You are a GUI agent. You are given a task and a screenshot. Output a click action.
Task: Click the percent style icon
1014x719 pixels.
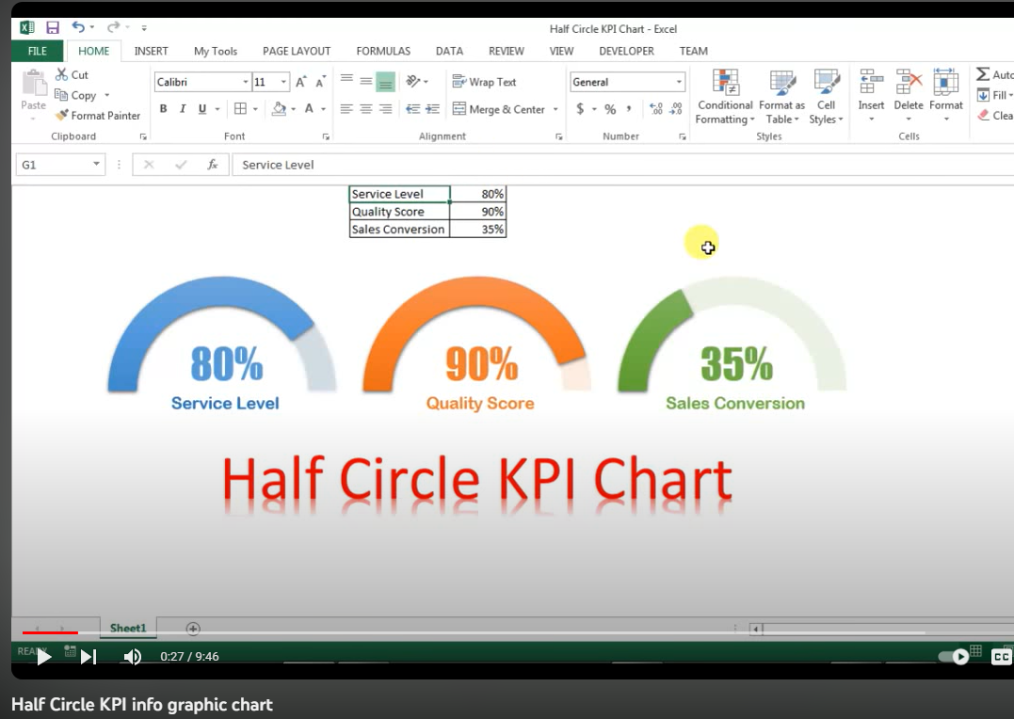pos(610,109)
